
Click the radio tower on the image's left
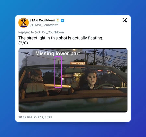[26, 59]
